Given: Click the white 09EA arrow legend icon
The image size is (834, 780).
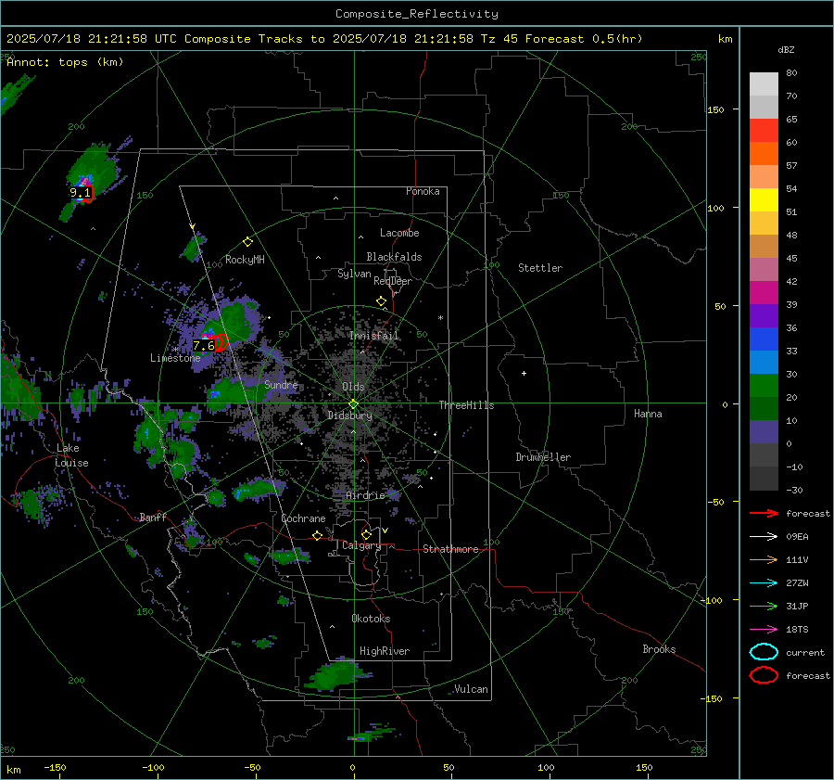Looking at the screenshot, I should pyautogui.click(x=764, y=537).
